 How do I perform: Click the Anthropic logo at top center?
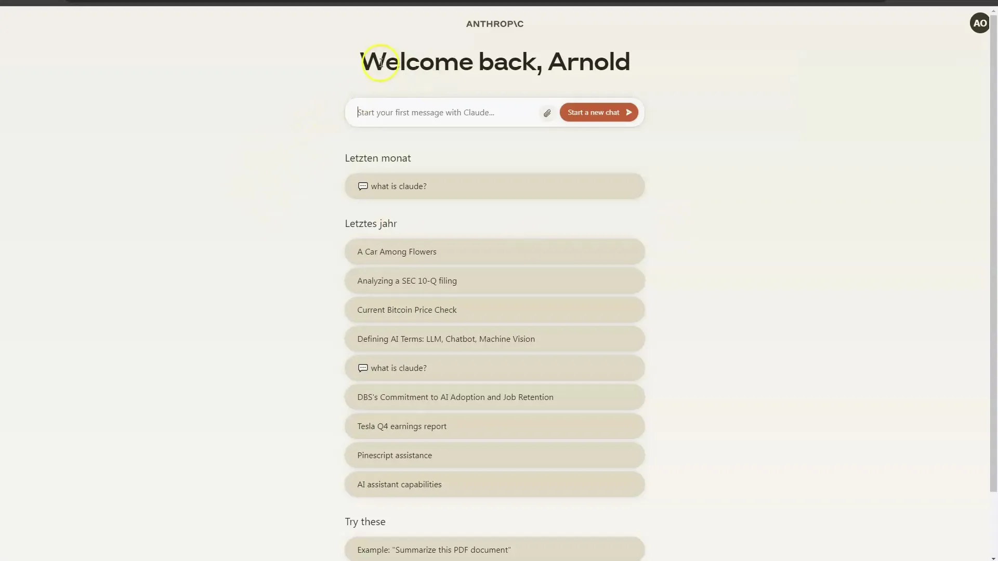494,23
